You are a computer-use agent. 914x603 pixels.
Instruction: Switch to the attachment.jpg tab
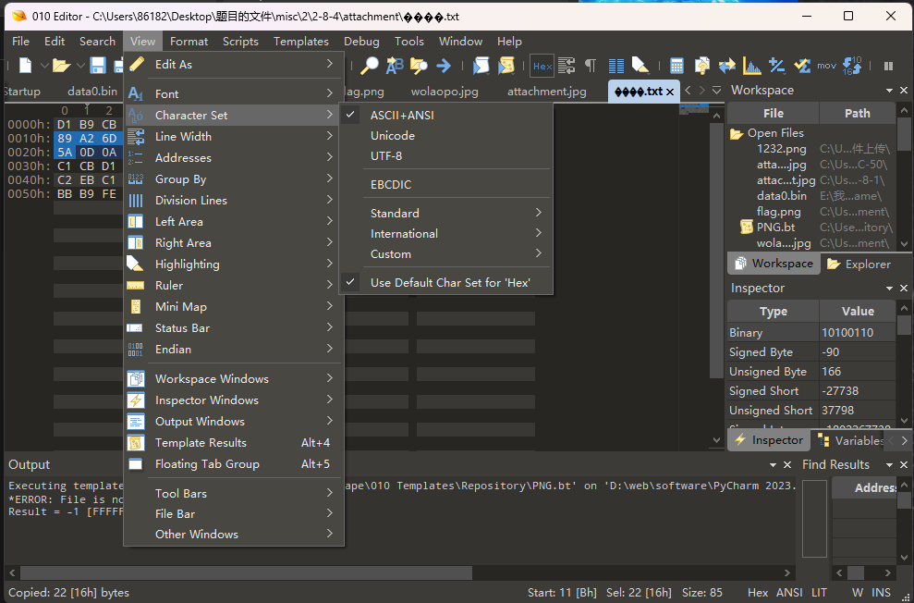[547, 92]
